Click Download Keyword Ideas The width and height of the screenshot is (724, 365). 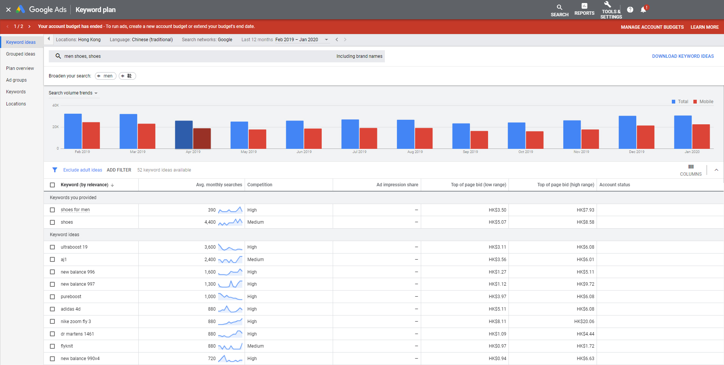683,56
